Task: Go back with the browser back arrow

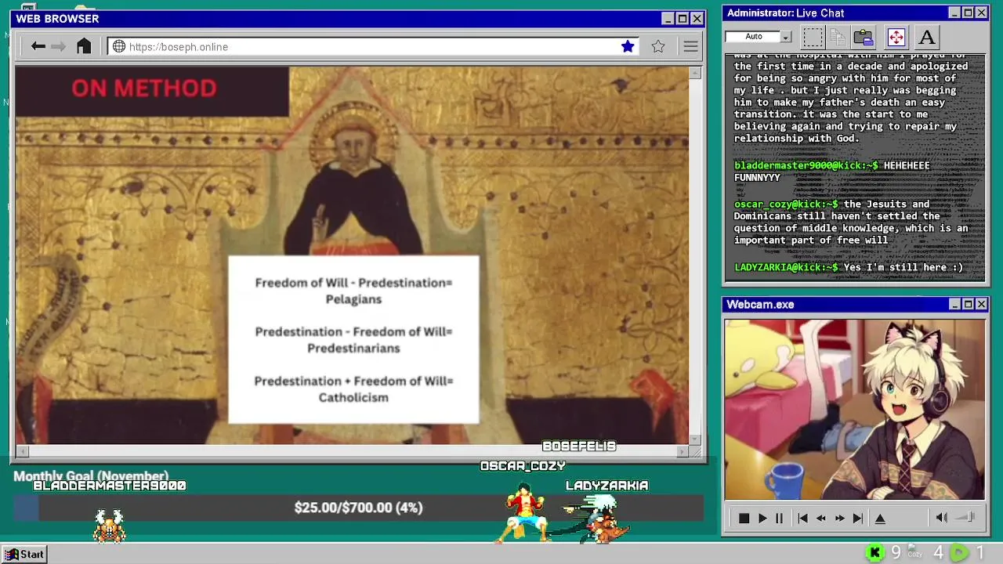Action: click(x=38, y=47)
